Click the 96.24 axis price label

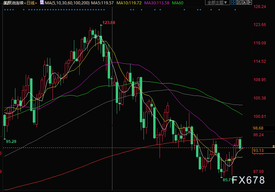click(x=258, y=135)
